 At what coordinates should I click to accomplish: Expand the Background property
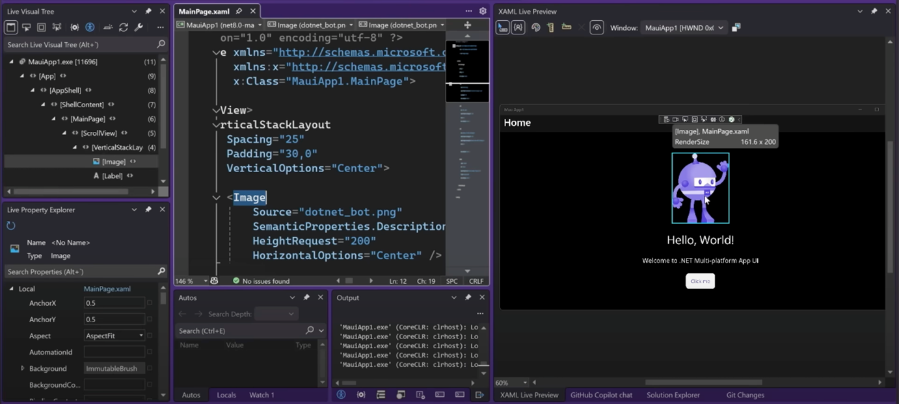[x=22, y=368]
